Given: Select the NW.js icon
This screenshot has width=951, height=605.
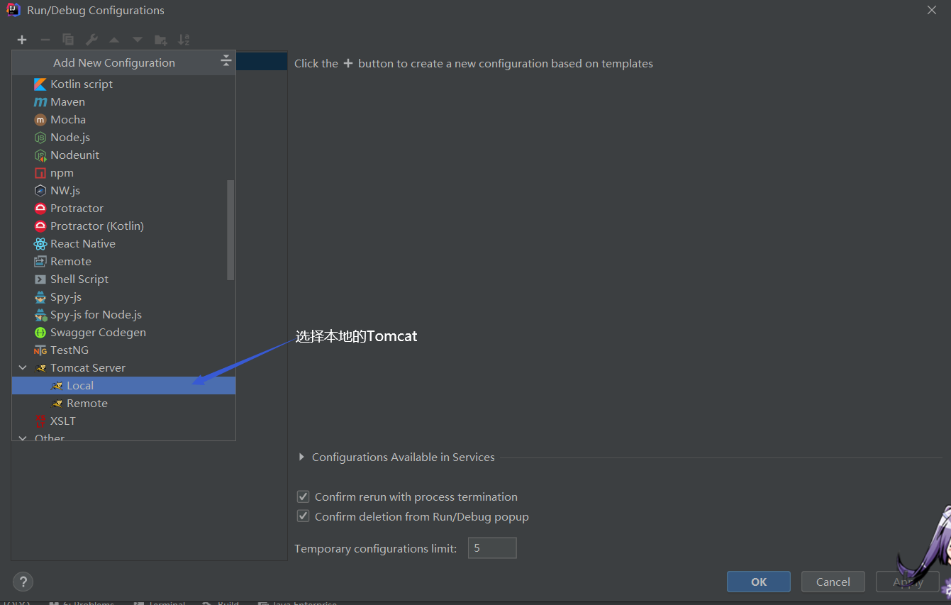Looking at the screenshot, I should click(40, 191).
